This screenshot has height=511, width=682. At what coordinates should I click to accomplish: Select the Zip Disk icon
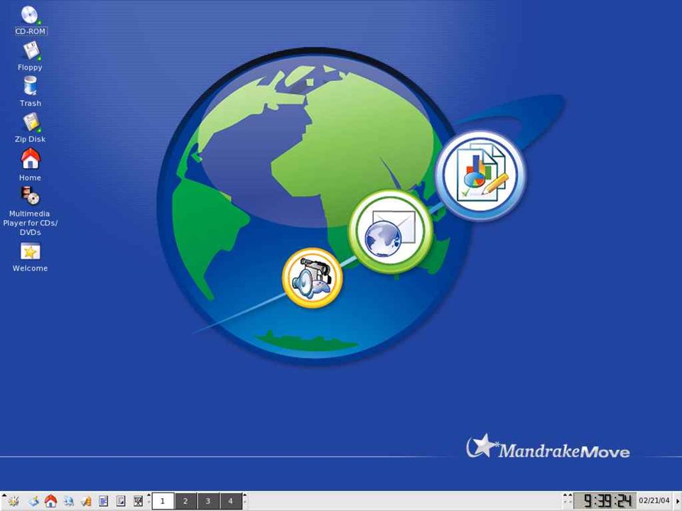31,123
